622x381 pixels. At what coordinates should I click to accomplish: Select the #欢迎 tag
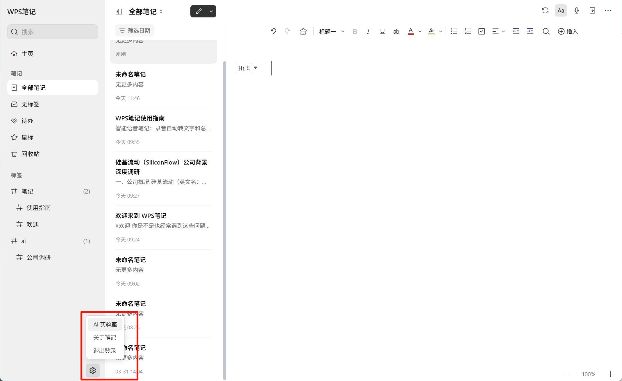pyautogui.click(x=53, y=224)
